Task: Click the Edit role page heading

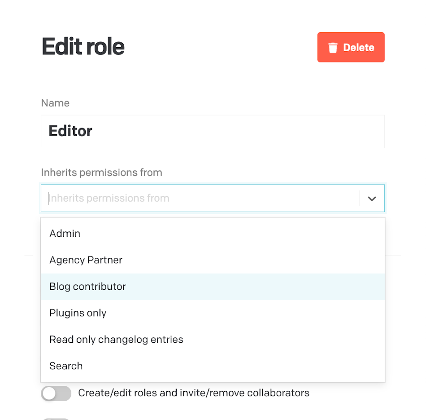Action: point(83,46)
